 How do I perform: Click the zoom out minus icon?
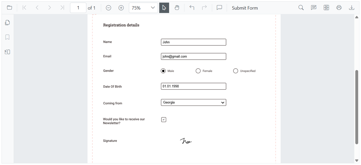point(109,8)
